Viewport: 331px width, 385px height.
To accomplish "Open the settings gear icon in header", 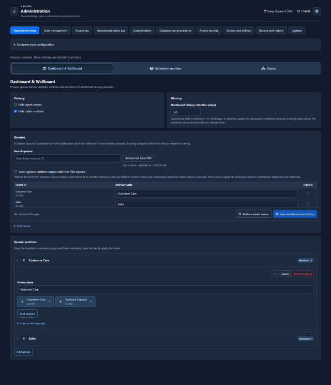I will [x=317, y=11].
